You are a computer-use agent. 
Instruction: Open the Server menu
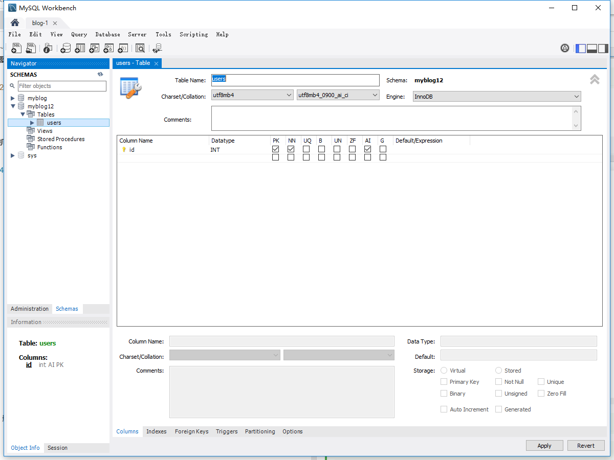[x=137, y=34]
